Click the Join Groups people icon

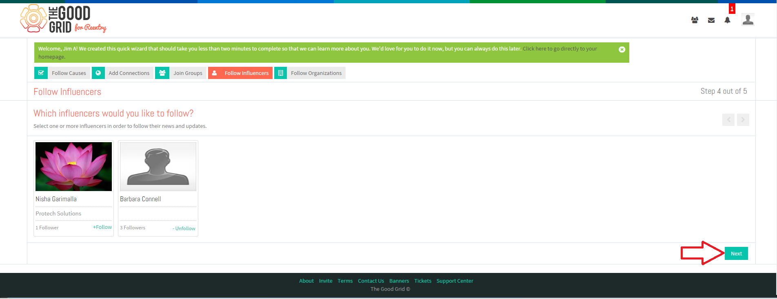click(162, 73)
